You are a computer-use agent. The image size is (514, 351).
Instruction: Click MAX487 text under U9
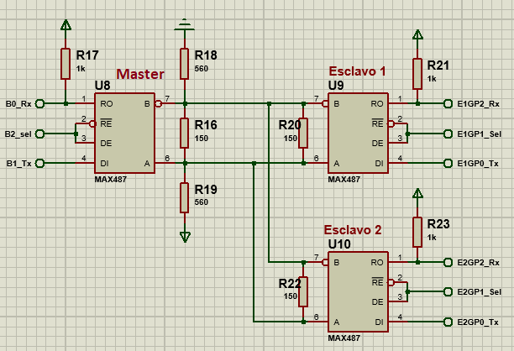(x=344, y=179)
